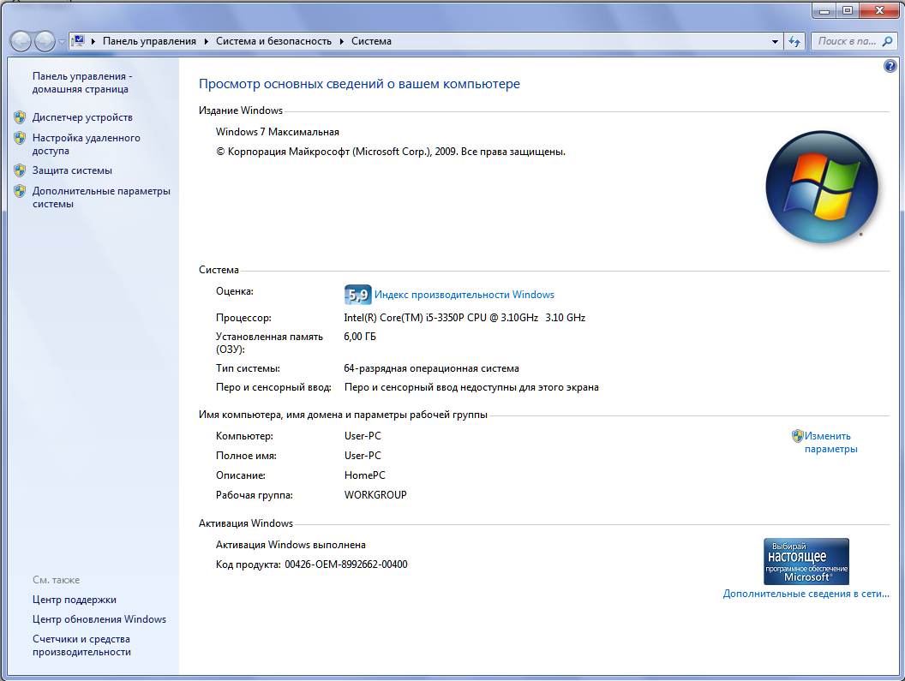Open Диспетчер устройств
The width and height of the screenshot is (905, 681).
click(x=82, y=117)
